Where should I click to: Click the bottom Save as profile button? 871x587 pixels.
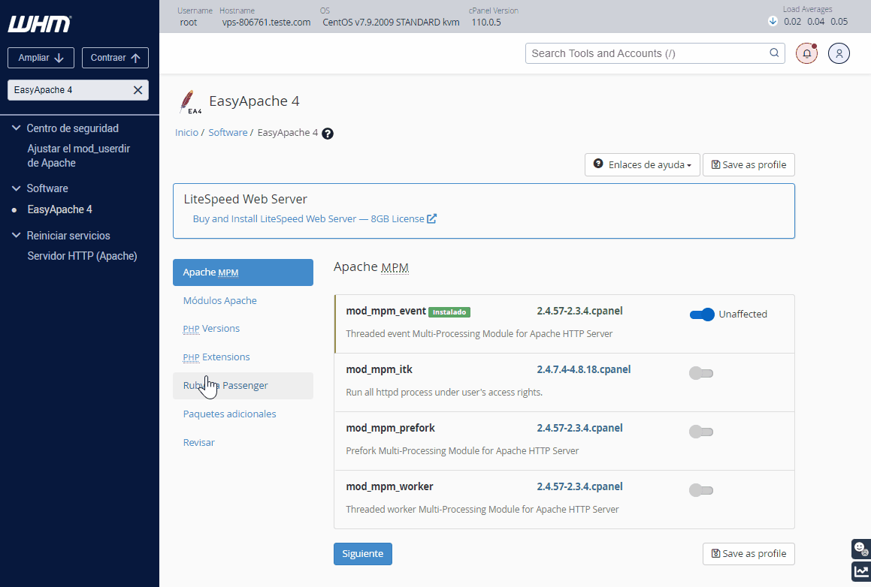pos(749,554)
